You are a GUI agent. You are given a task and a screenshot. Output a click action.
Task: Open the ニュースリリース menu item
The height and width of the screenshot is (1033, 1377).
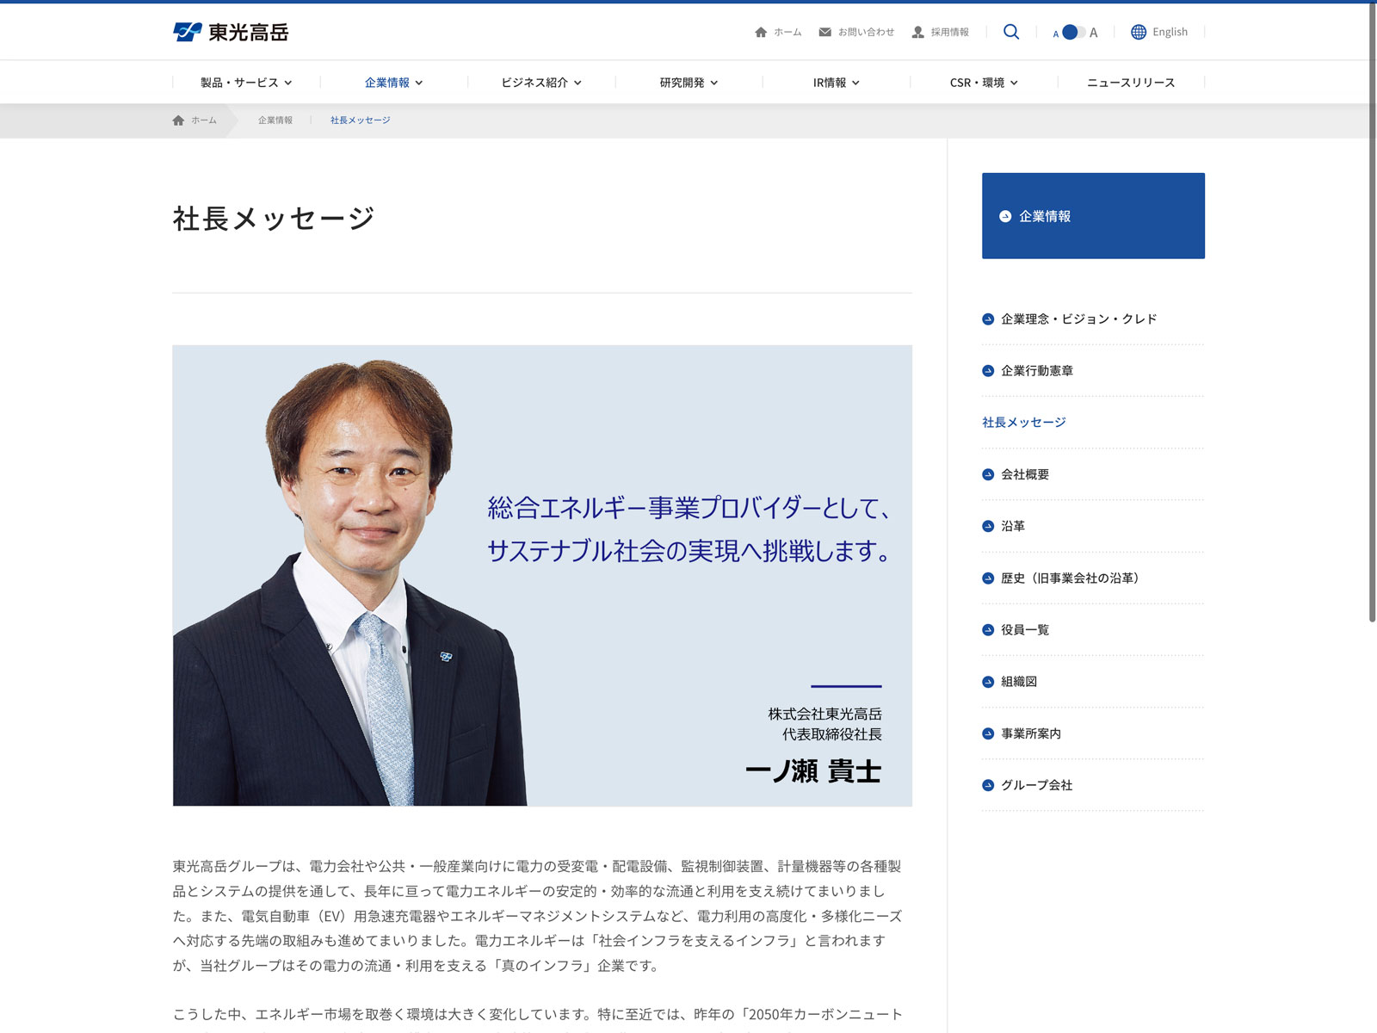coord(1130,83)
